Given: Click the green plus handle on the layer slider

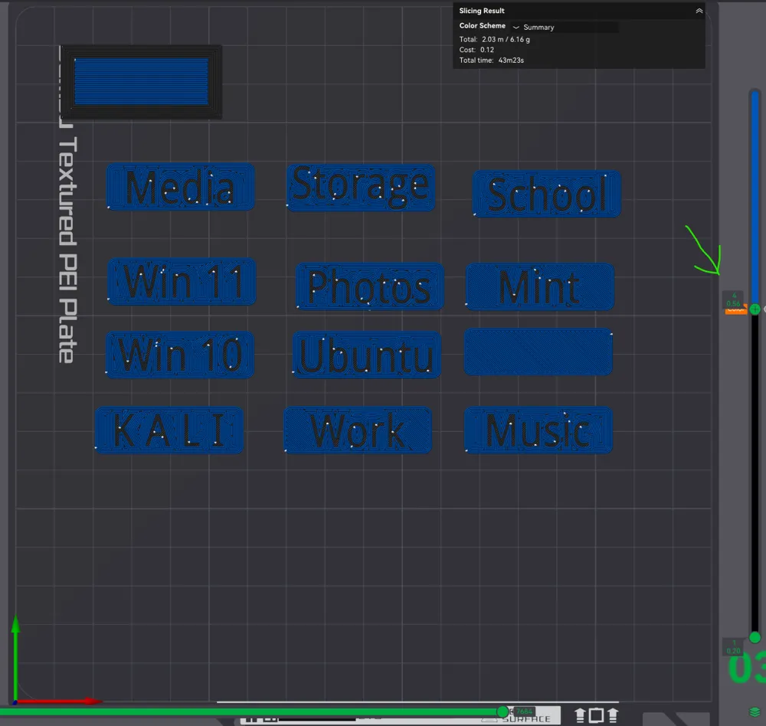Looking at the screenshot, I should coord(755,309).
